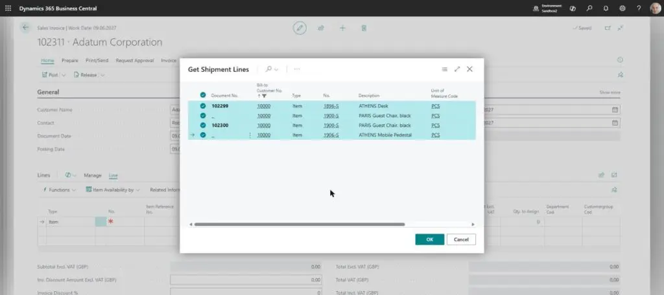Collapse the Sales Invoice page with arrows icon

tap(621, 28)
